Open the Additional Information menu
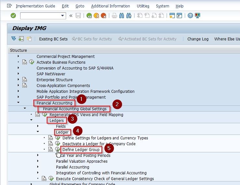 (111, 6)
